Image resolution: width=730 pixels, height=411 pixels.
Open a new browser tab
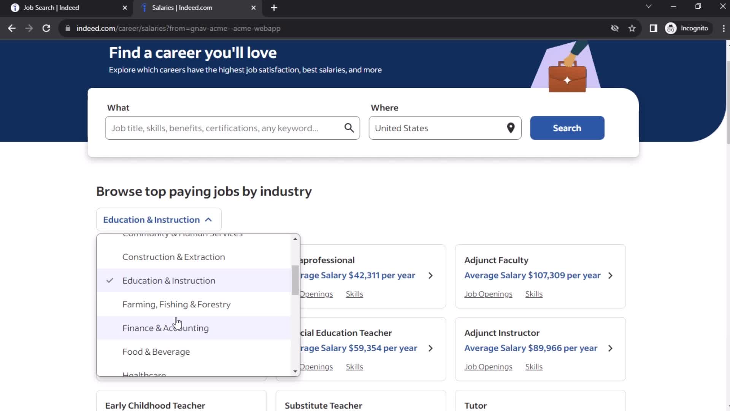[274, 8]
